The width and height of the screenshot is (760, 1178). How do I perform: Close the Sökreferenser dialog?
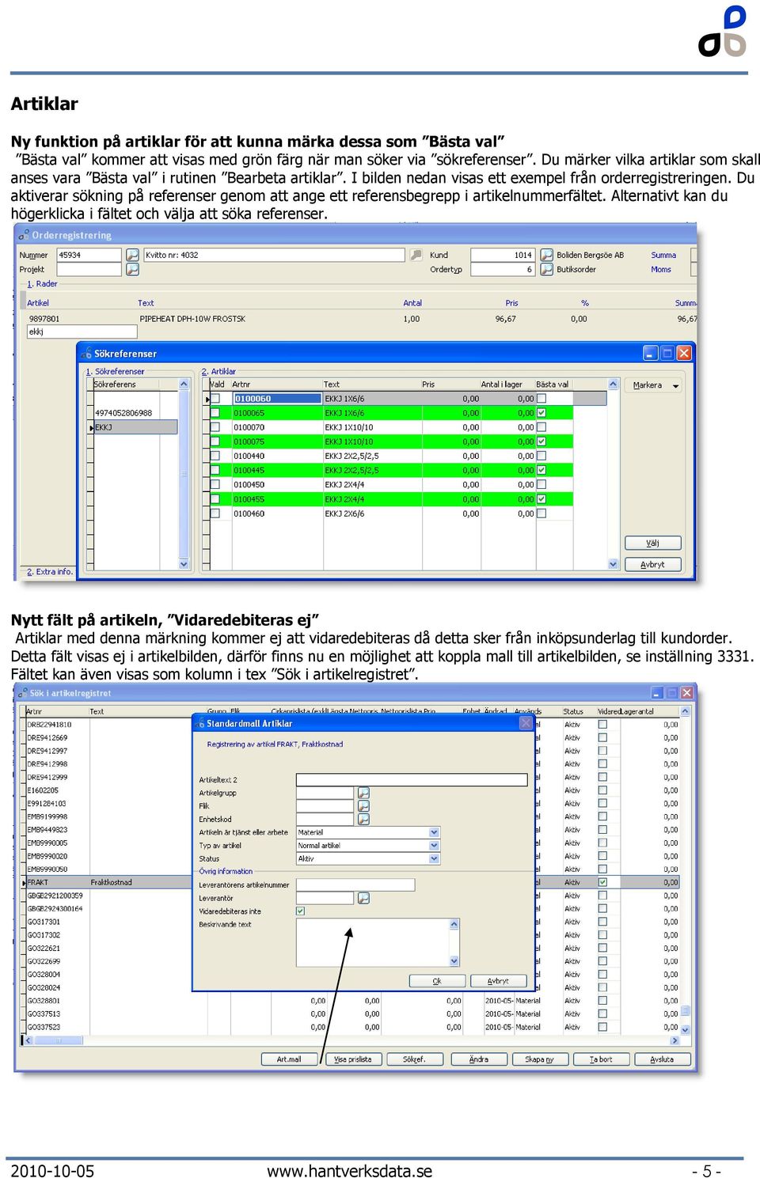coord(684,353)
